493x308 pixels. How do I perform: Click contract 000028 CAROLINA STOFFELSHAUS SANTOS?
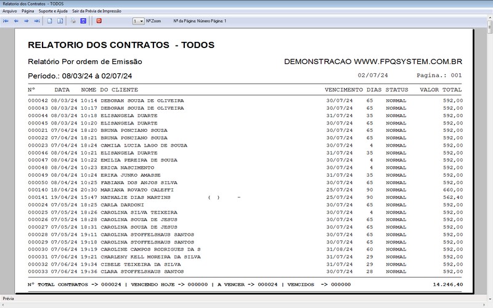pyautogui.click(x=245, y=235)
